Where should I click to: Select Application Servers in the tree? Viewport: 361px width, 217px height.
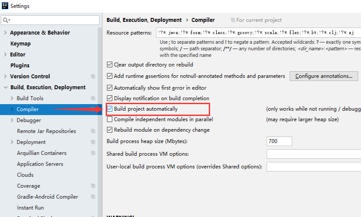pyautogui.click(x=40, y=164)
